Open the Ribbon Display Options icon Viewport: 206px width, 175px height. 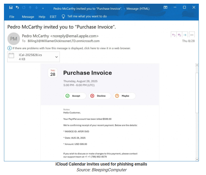click(166, 8)
